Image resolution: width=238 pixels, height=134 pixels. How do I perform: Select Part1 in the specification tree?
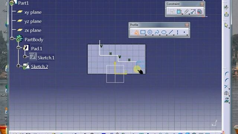pyautogui.click(x=23, y=3)
